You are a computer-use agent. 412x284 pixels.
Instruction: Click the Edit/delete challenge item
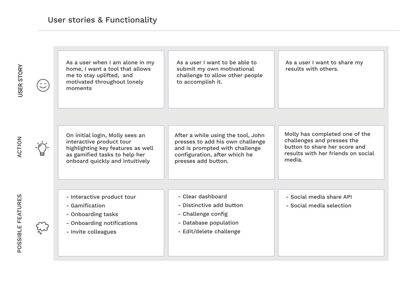(209, 231)
